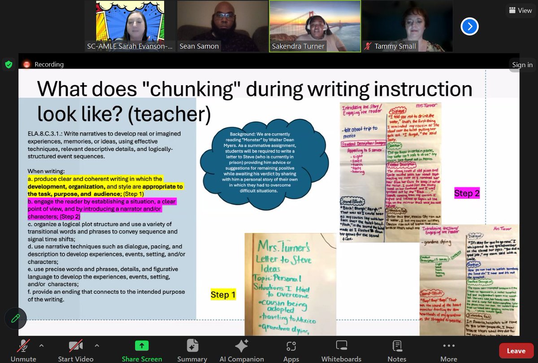Click the trip to Mexico anchor chart photo
538x363 pixels.
(x=391, y=173)
